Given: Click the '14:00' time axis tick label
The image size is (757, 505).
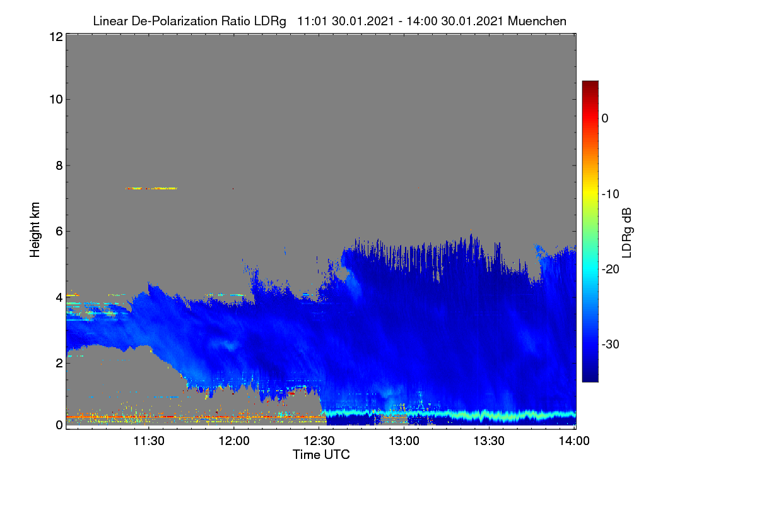Looking at the screenshot, I should [573, 441].
